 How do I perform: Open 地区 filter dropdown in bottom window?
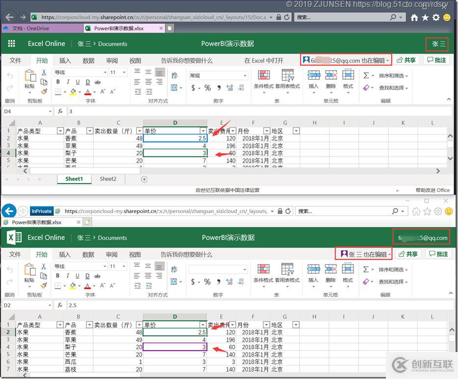point(296,325)
